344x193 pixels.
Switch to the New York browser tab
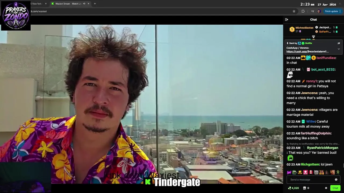[37, 4]
